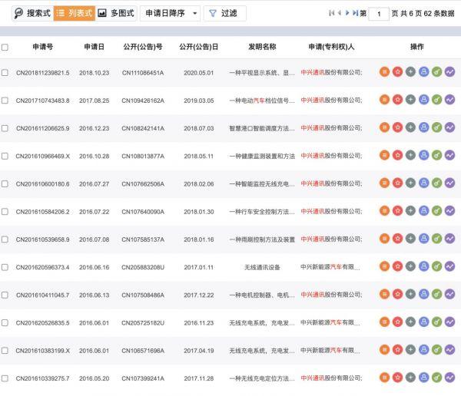Open title 一种健康监测装置和方法
This screenshot has width=461, height=396.
[x=262, y=157]
